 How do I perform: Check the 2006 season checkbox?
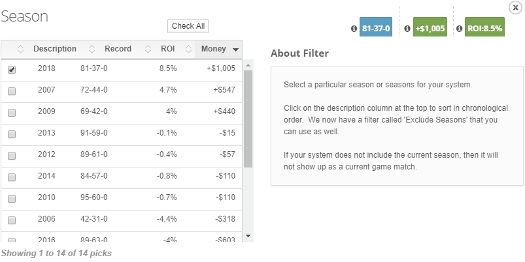click(x=12, y=220)
